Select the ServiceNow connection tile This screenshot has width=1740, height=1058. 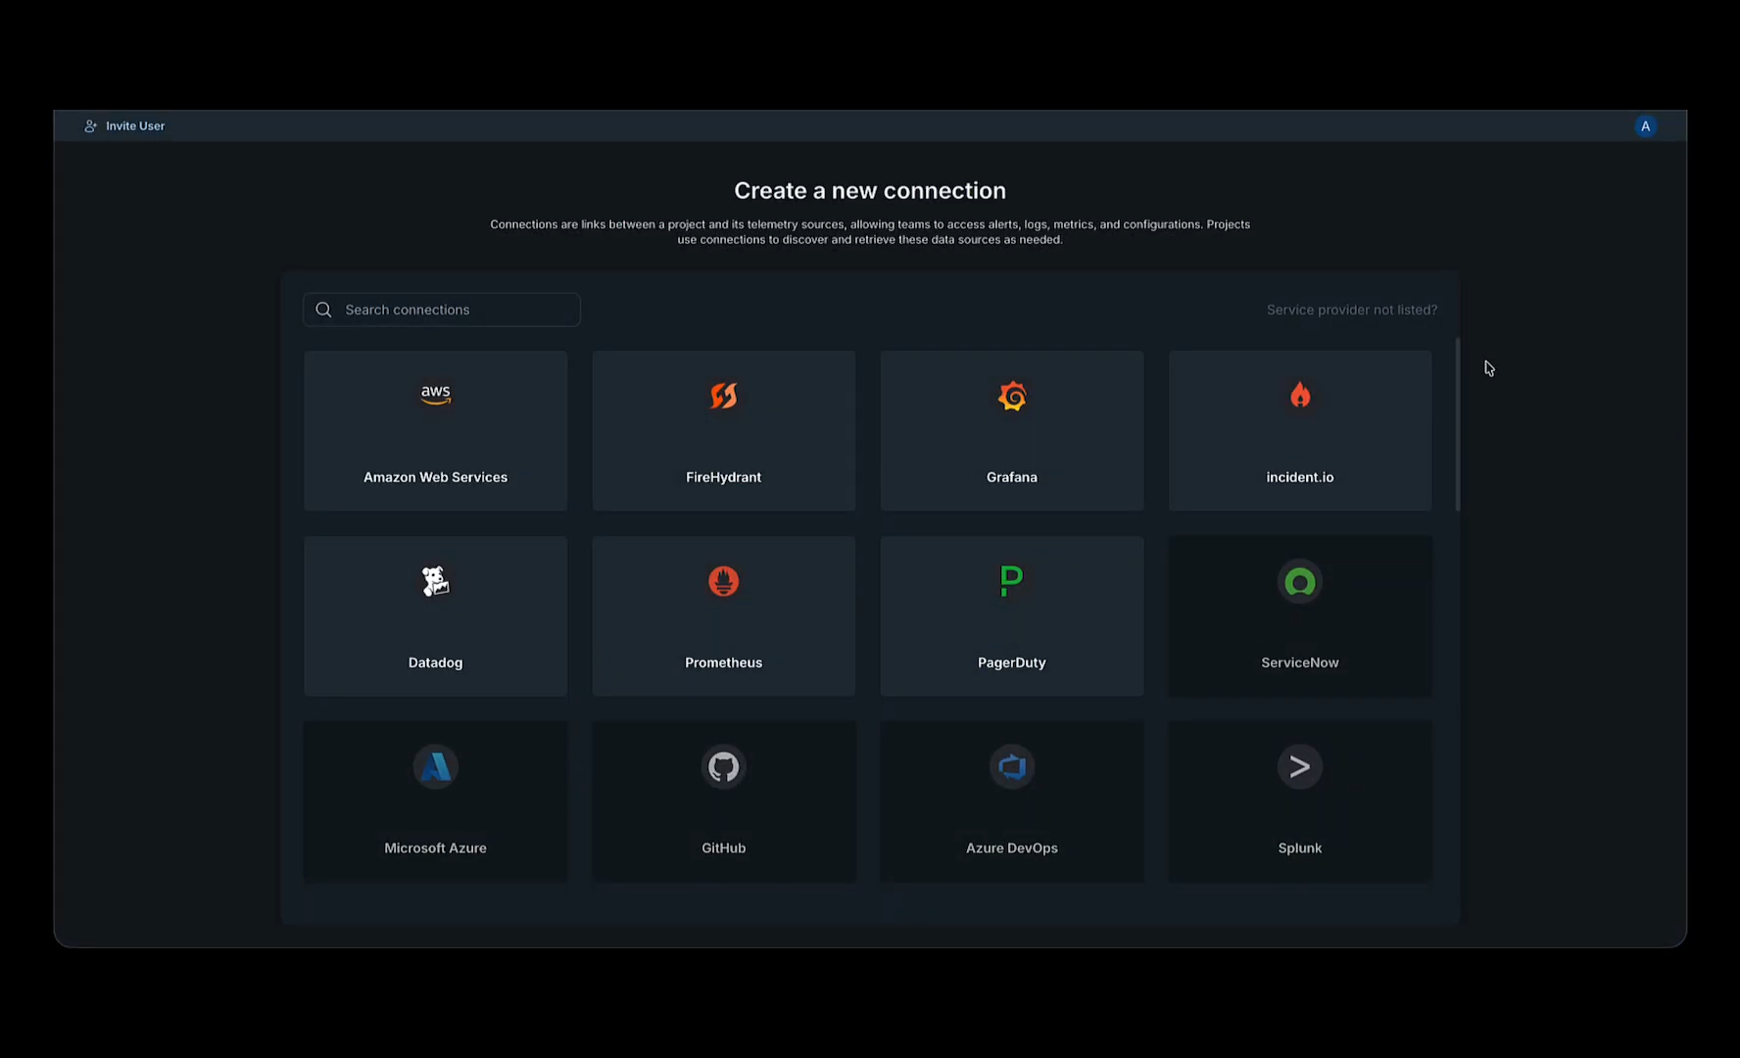pyautogui.click(x=1299, y=615)
